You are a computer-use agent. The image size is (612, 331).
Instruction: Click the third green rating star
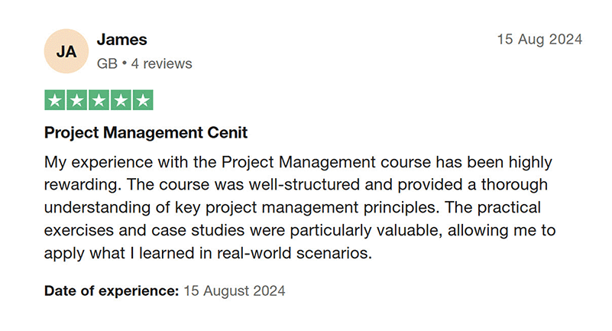pyautogui.click(x=99, y=100)
